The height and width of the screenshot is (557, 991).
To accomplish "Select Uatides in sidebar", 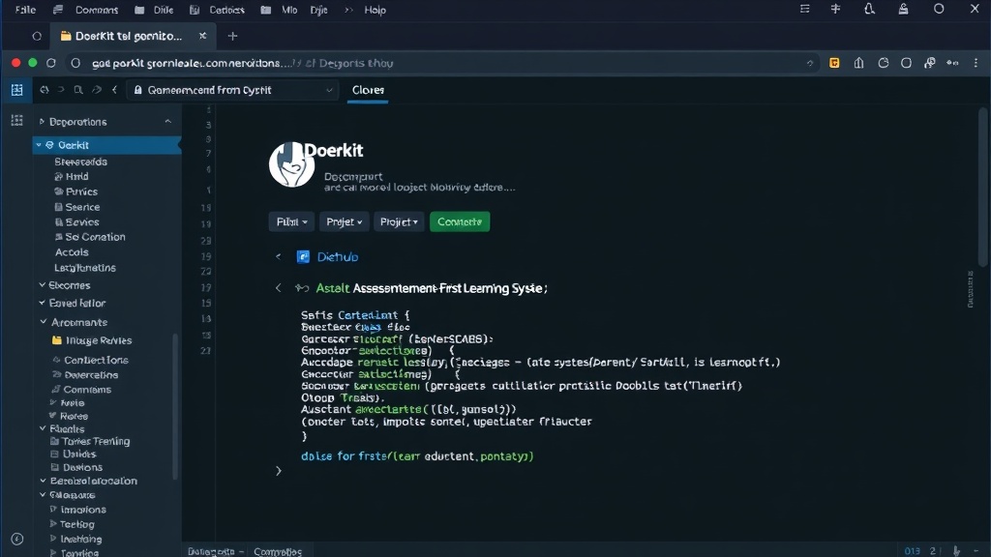I will coord(74,454).
